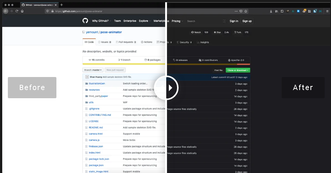Open the resources folder
Viewport: 331px width, 173px height.
[x=94, y=90]
